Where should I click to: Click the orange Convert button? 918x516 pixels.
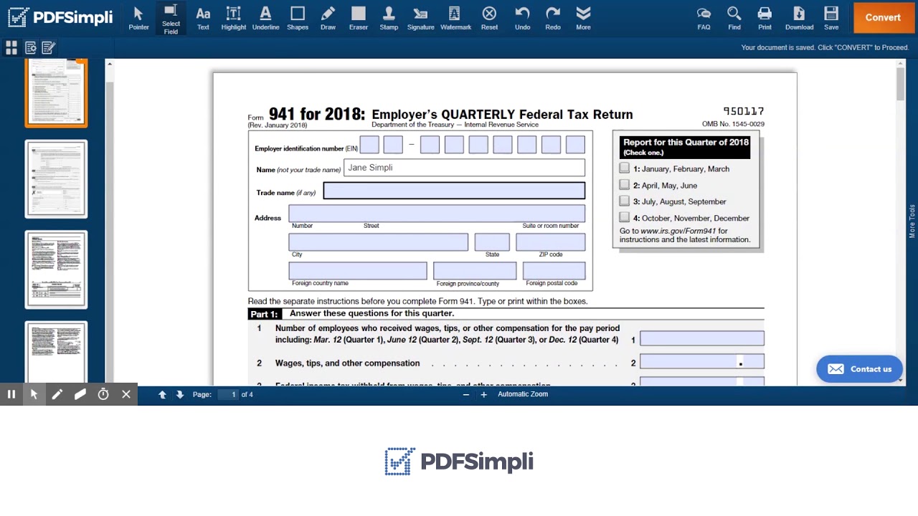883,18
